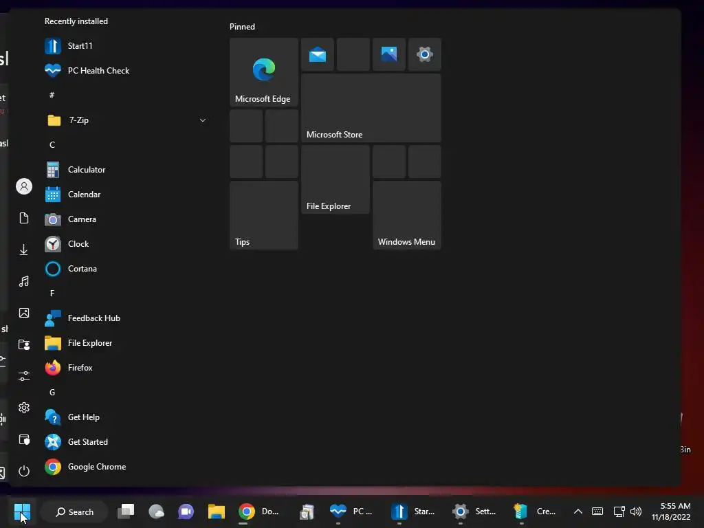The height and width of the screenshot is (528, 704).
Task: Click the touch keyboard tray icon
Action: tap(597, 511)
